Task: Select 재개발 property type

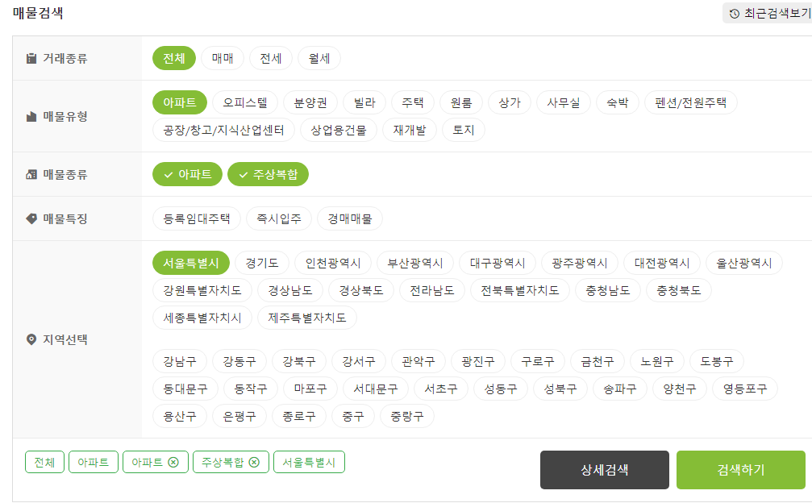Action: coord(410,130)
